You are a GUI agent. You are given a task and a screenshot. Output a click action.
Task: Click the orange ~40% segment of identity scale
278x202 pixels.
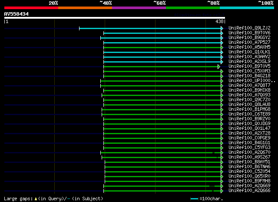coord(85,8)
